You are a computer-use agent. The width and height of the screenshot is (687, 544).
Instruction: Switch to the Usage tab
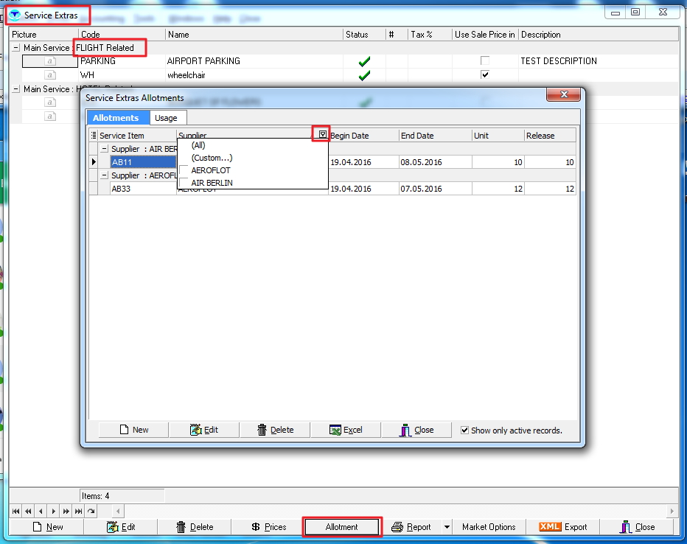[x=166, y=118]
